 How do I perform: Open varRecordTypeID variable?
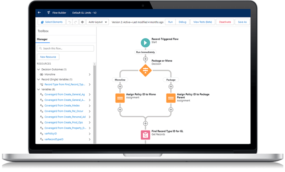[54, 139]
